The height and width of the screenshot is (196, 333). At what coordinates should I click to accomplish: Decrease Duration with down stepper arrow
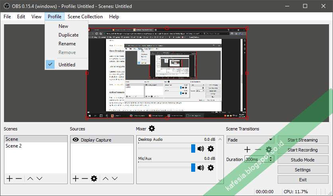pos(270,161)
